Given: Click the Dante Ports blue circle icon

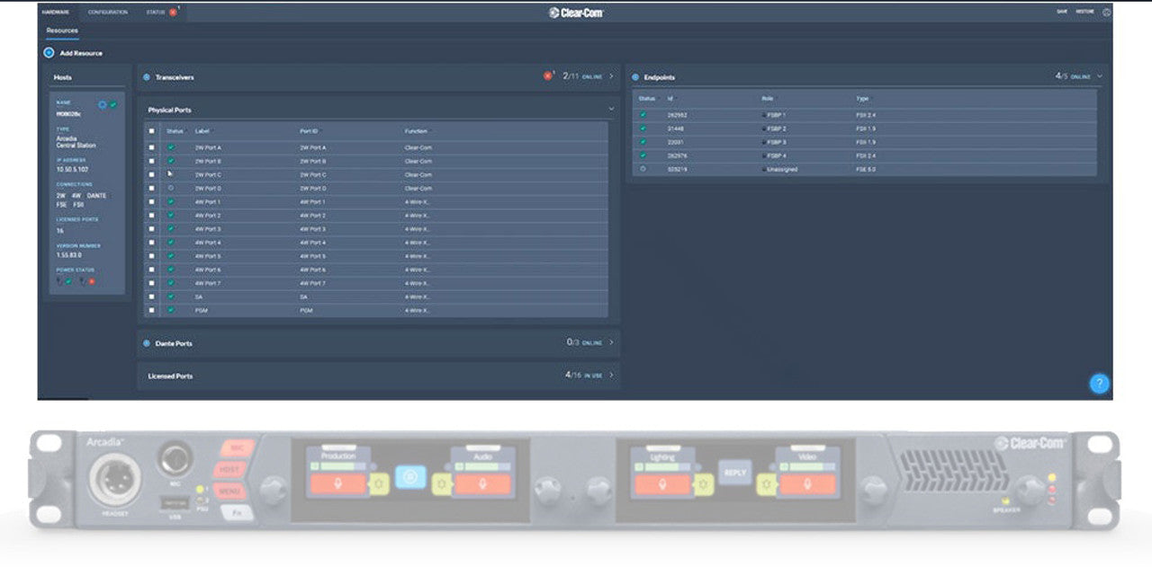Looking at the screenshot, I should [147, 343].
